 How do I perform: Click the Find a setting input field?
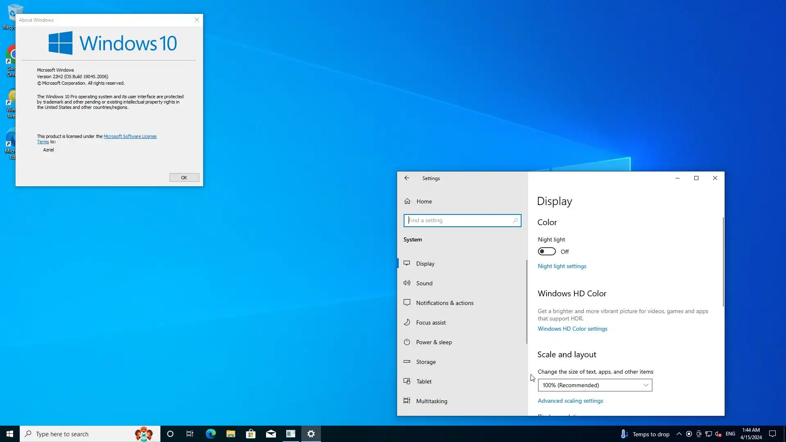click(458, 221)
